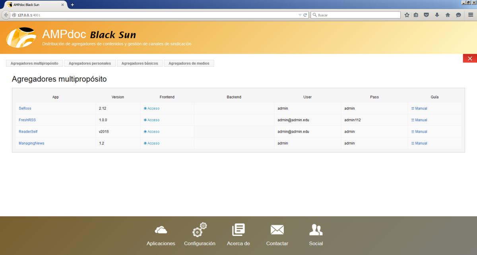Click the Acerca de document icon
477x255 pixels.
238,230
